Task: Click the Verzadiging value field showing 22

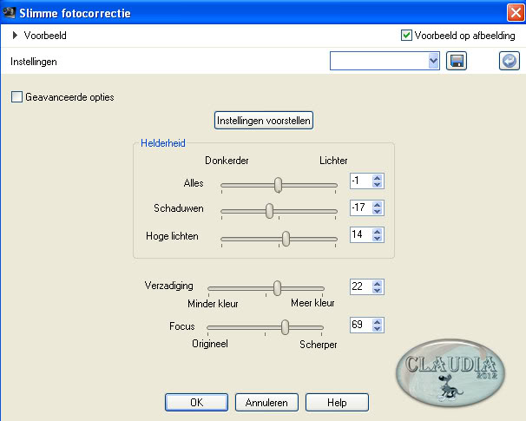Action: pyautogui.click(x=361, y=286)
